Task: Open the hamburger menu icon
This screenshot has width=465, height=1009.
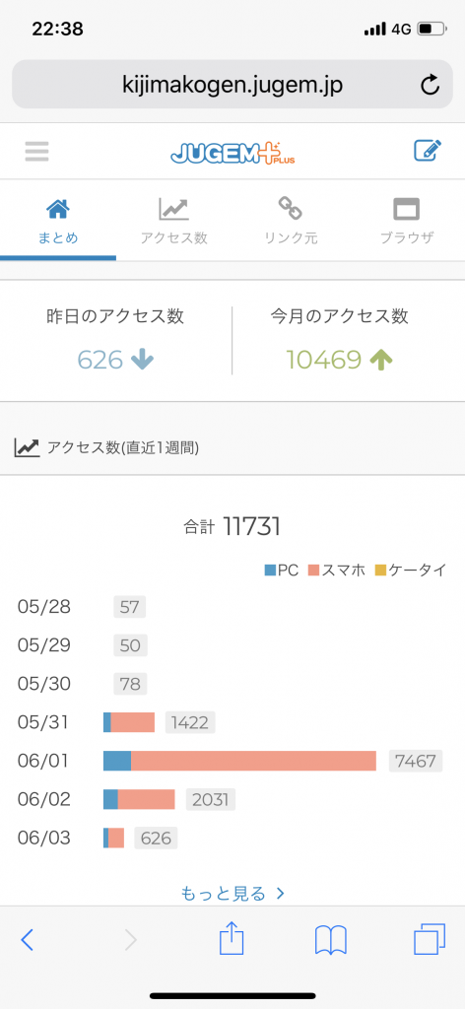Action: pos(36,151)
